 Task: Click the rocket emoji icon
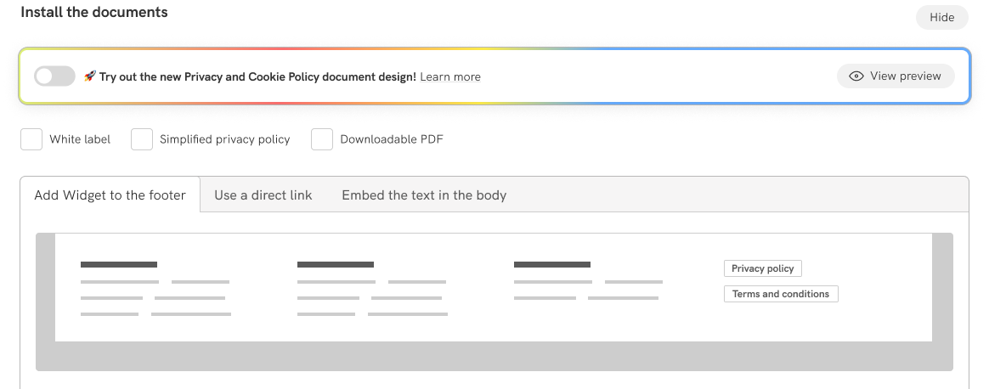89,76
